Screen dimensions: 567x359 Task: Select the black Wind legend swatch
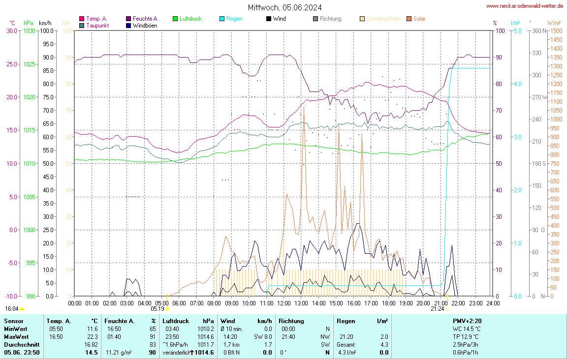[x=269, y=19]
